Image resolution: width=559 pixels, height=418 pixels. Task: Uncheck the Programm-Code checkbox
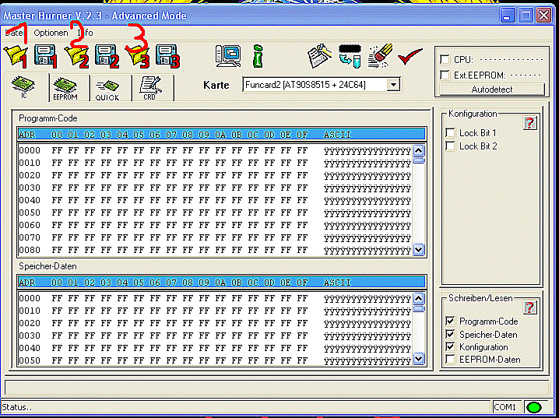[x=450, y=321]
